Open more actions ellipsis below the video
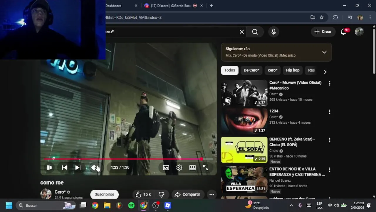Viewport: 376px width, 212px height. tap(212, 194)
